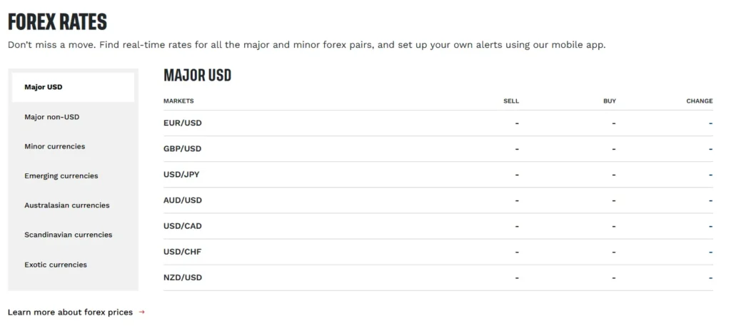Select the USD/CAD pair
Screen dimensions: 731x326
[x=183, y=226]
